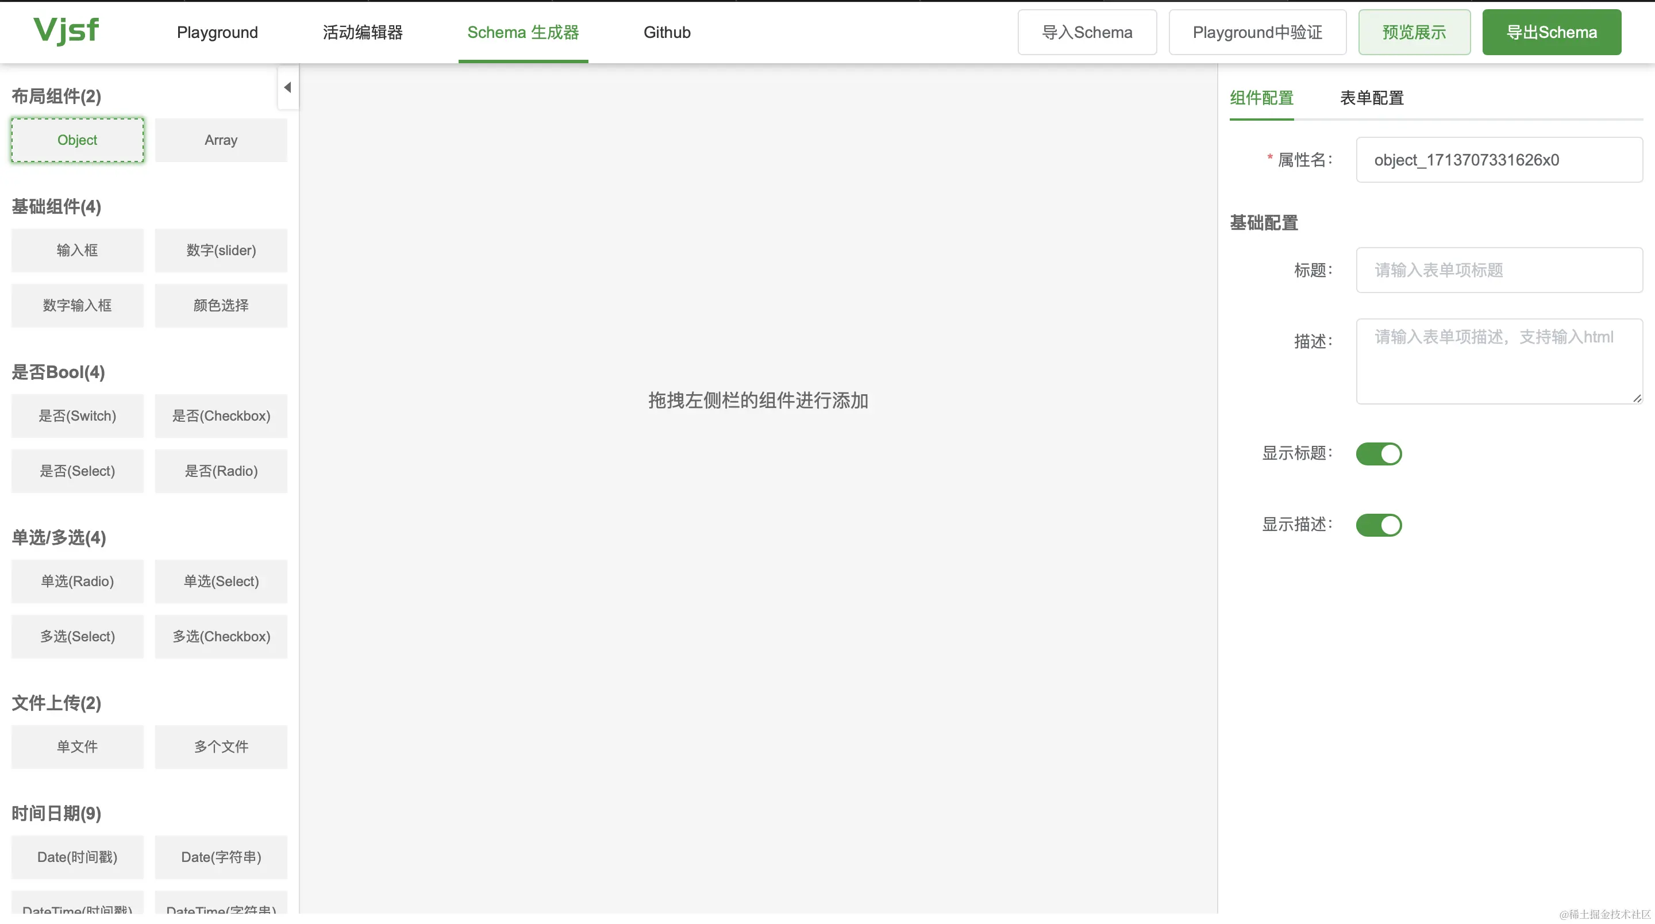
Task: Open the Playground nav item
Action: click(217, 32)
